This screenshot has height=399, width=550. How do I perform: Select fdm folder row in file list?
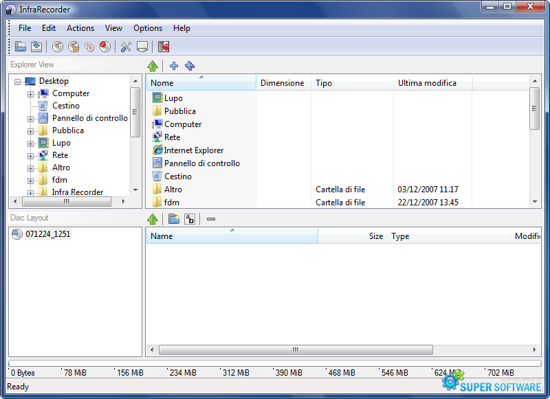(337, 203)
